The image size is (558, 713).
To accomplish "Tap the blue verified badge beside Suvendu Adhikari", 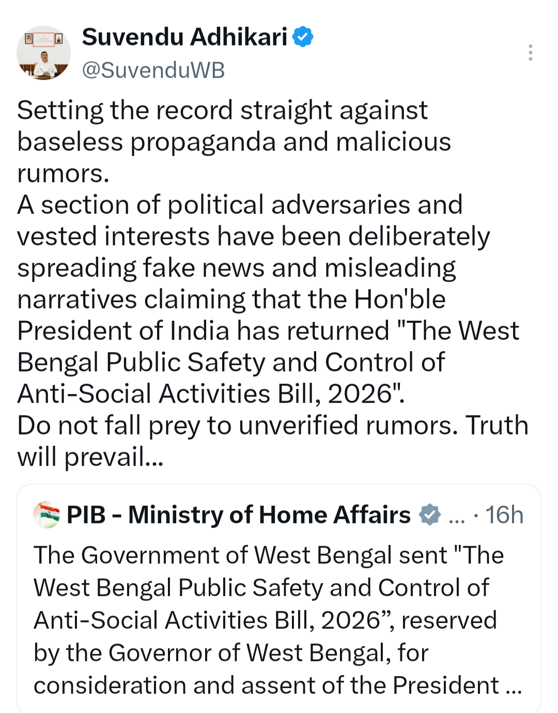I will click(x=303, y=37).
